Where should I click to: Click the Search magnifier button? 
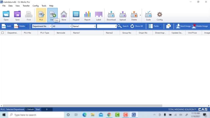click(123, 26)
